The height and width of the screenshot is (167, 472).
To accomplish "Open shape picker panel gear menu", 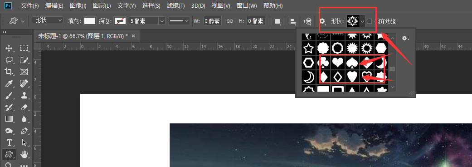I will coord(405,38).
